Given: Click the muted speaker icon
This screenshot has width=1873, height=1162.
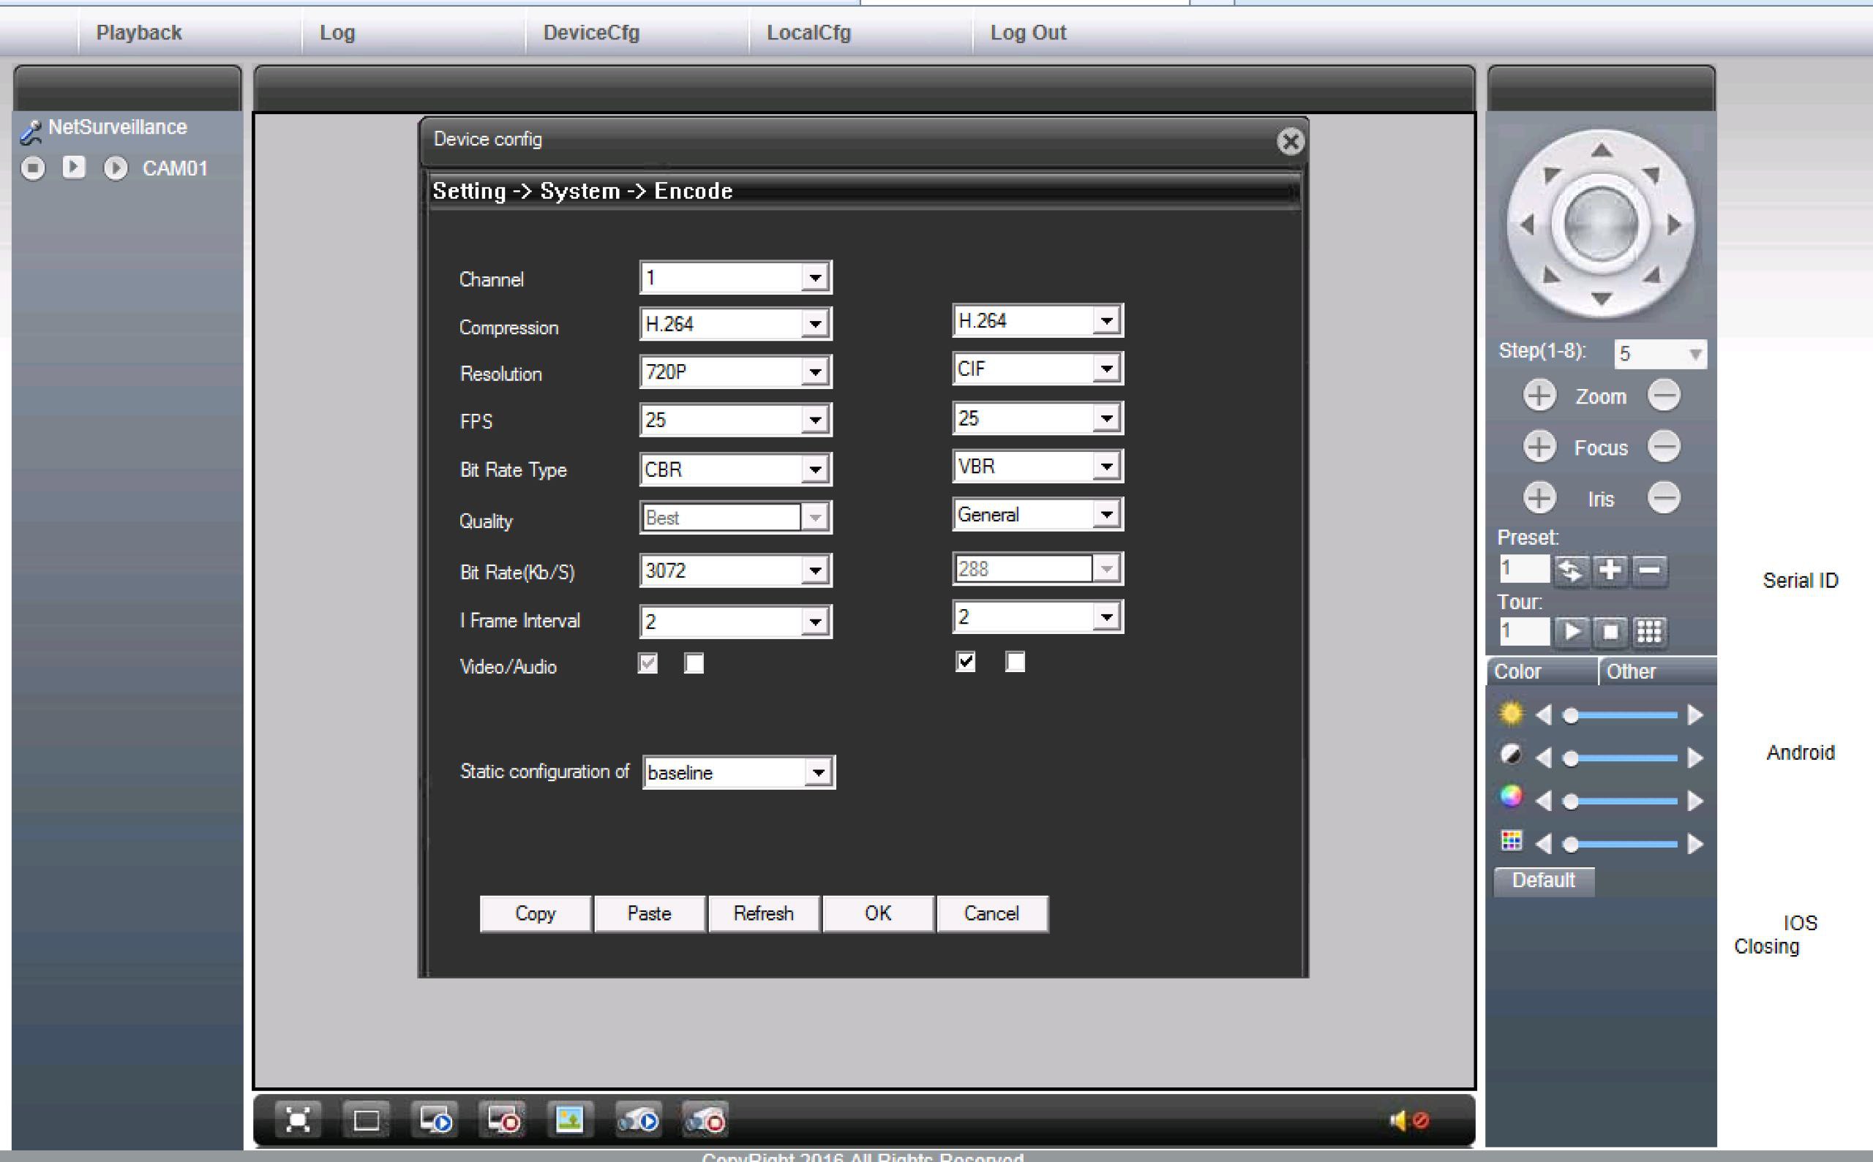Looking at the screenshot, I should pos(1408,1120).
